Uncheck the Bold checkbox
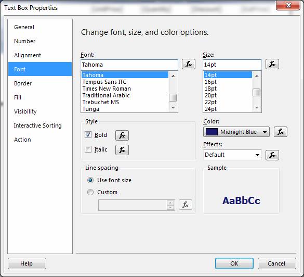This screenshot has height=277, width=304. click(x=88, y=135)
